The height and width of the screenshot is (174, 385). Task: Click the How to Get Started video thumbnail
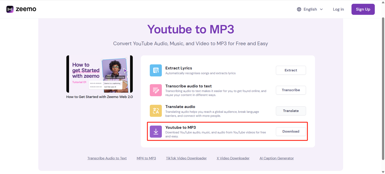[x=99, y=74]
